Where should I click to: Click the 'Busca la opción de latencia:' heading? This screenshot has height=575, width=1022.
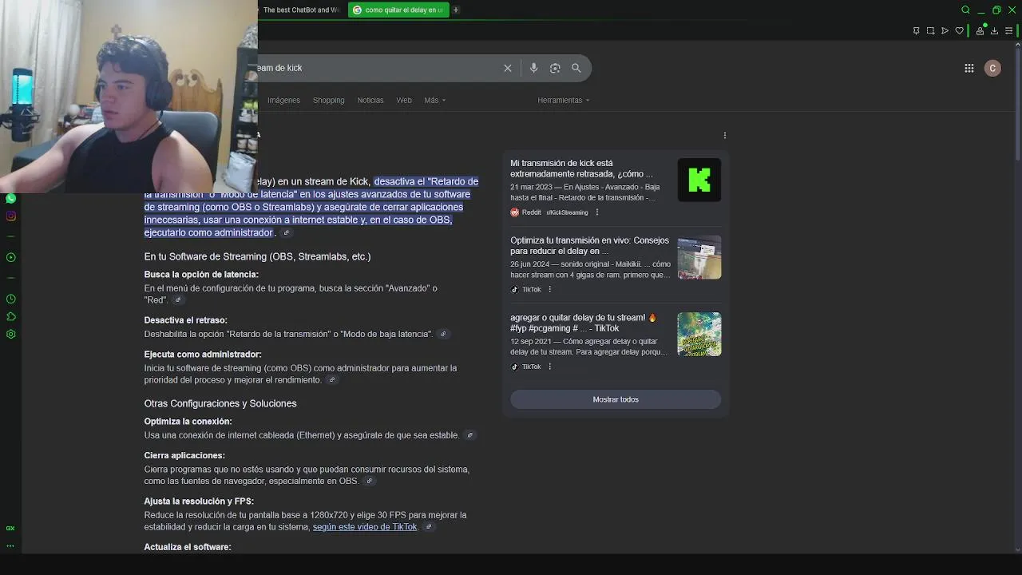coord(201,275)
